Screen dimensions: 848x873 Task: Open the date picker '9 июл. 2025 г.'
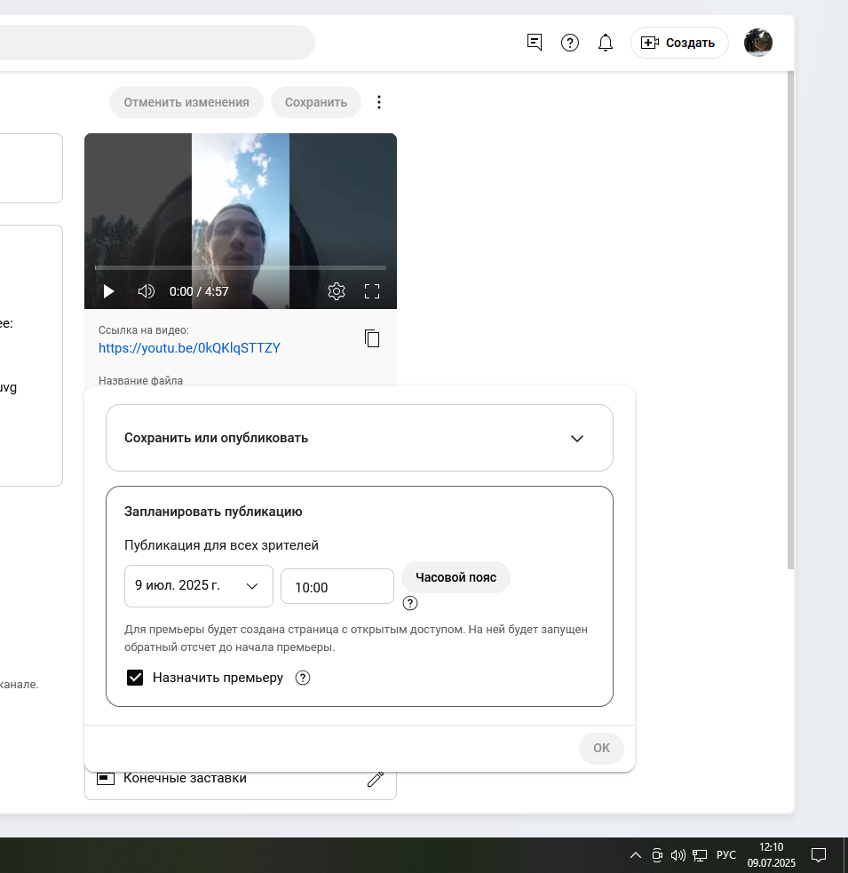point(198,586)
